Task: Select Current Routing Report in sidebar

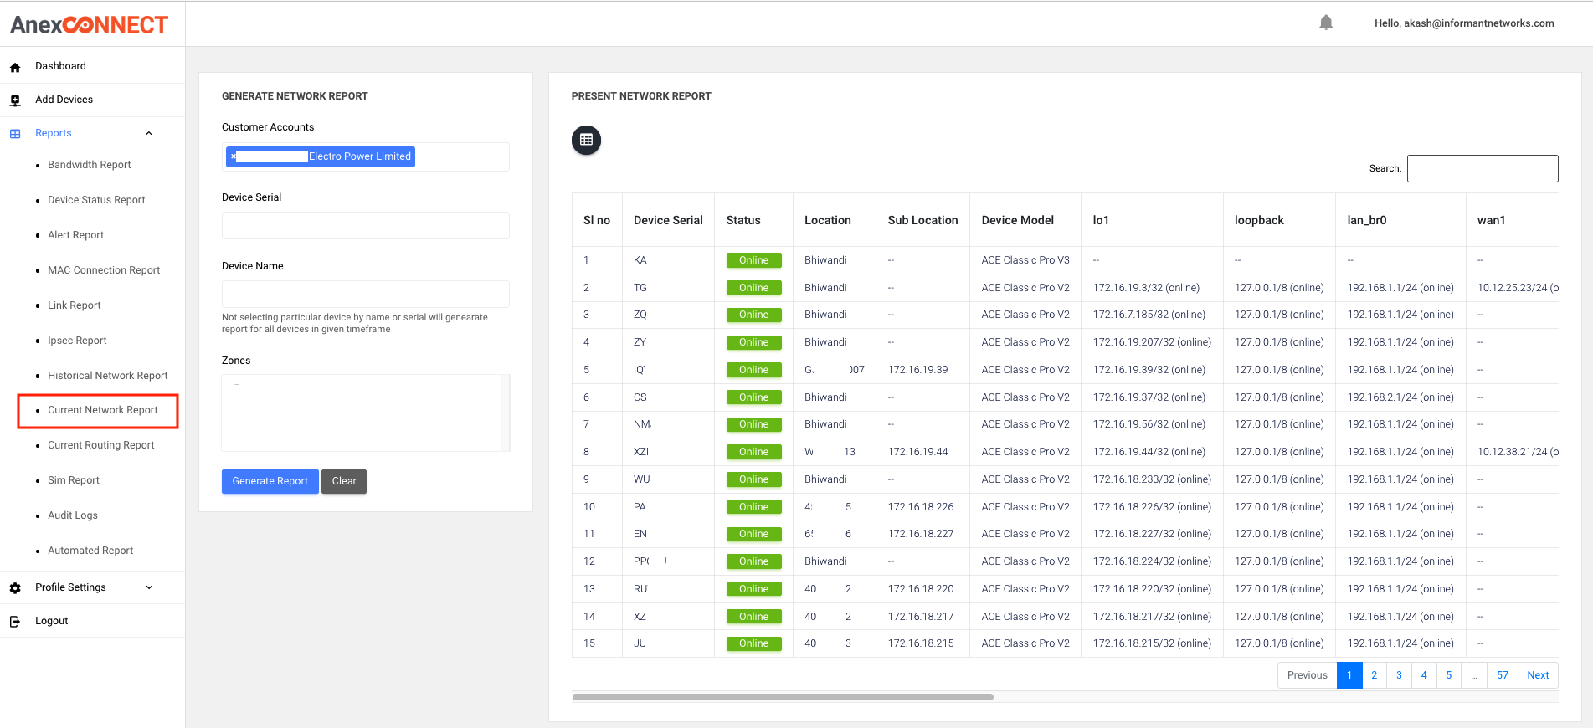Action: (x=101, y=445)
